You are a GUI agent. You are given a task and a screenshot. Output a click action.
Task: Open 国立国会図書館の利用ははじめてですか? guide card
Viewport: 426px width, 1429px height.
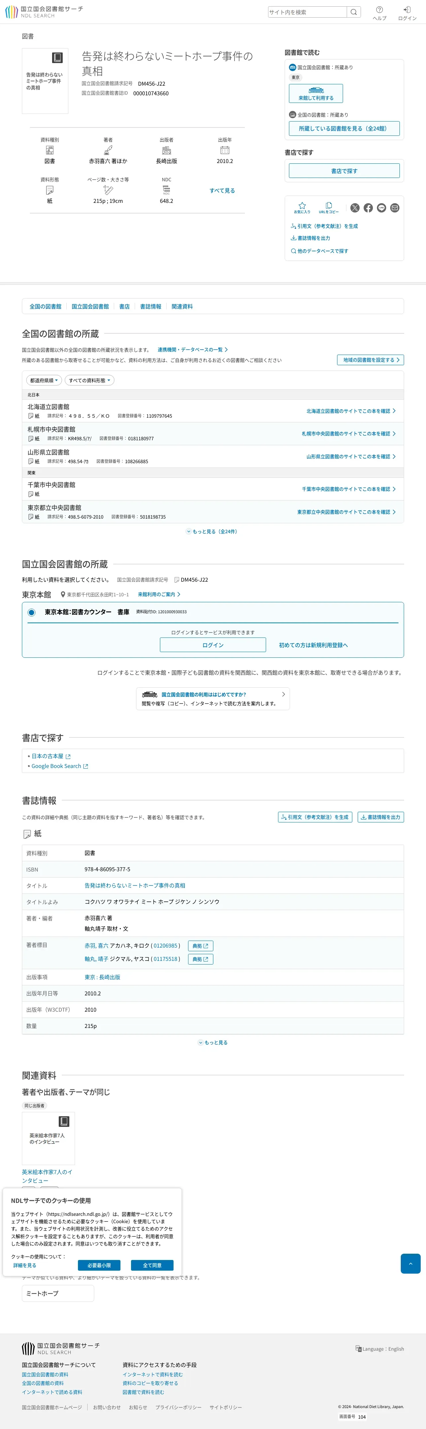click(x=213, y=699)
